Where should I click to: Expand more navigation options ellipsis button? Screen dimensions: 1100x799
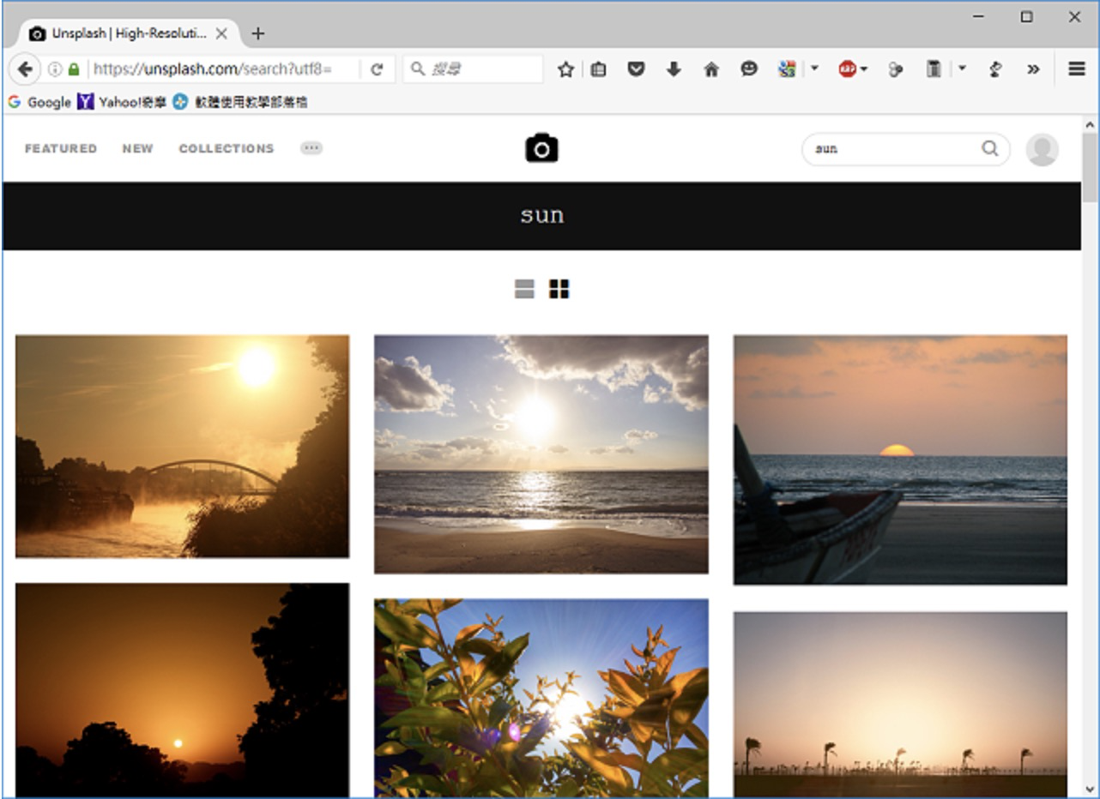311,148
